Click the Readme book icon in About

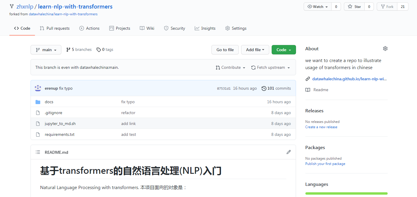click(x=307, y=90)
